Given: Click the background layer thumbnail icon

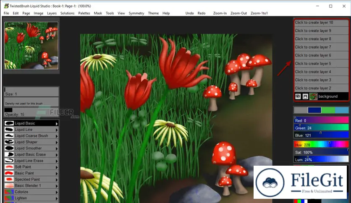Looking at the screenshot, I should click(x=313, y=96).
